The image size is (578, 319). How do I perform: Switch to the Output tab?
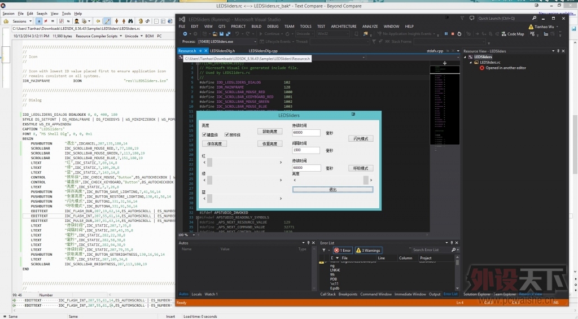pyautogui.click(x=435, y=294)
